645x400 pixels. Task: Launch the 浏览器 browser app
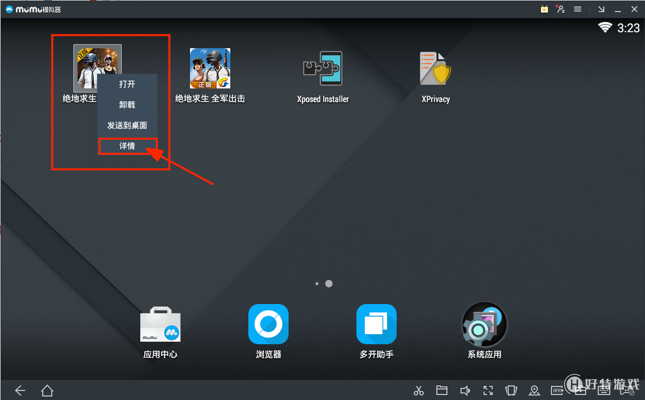268,324
